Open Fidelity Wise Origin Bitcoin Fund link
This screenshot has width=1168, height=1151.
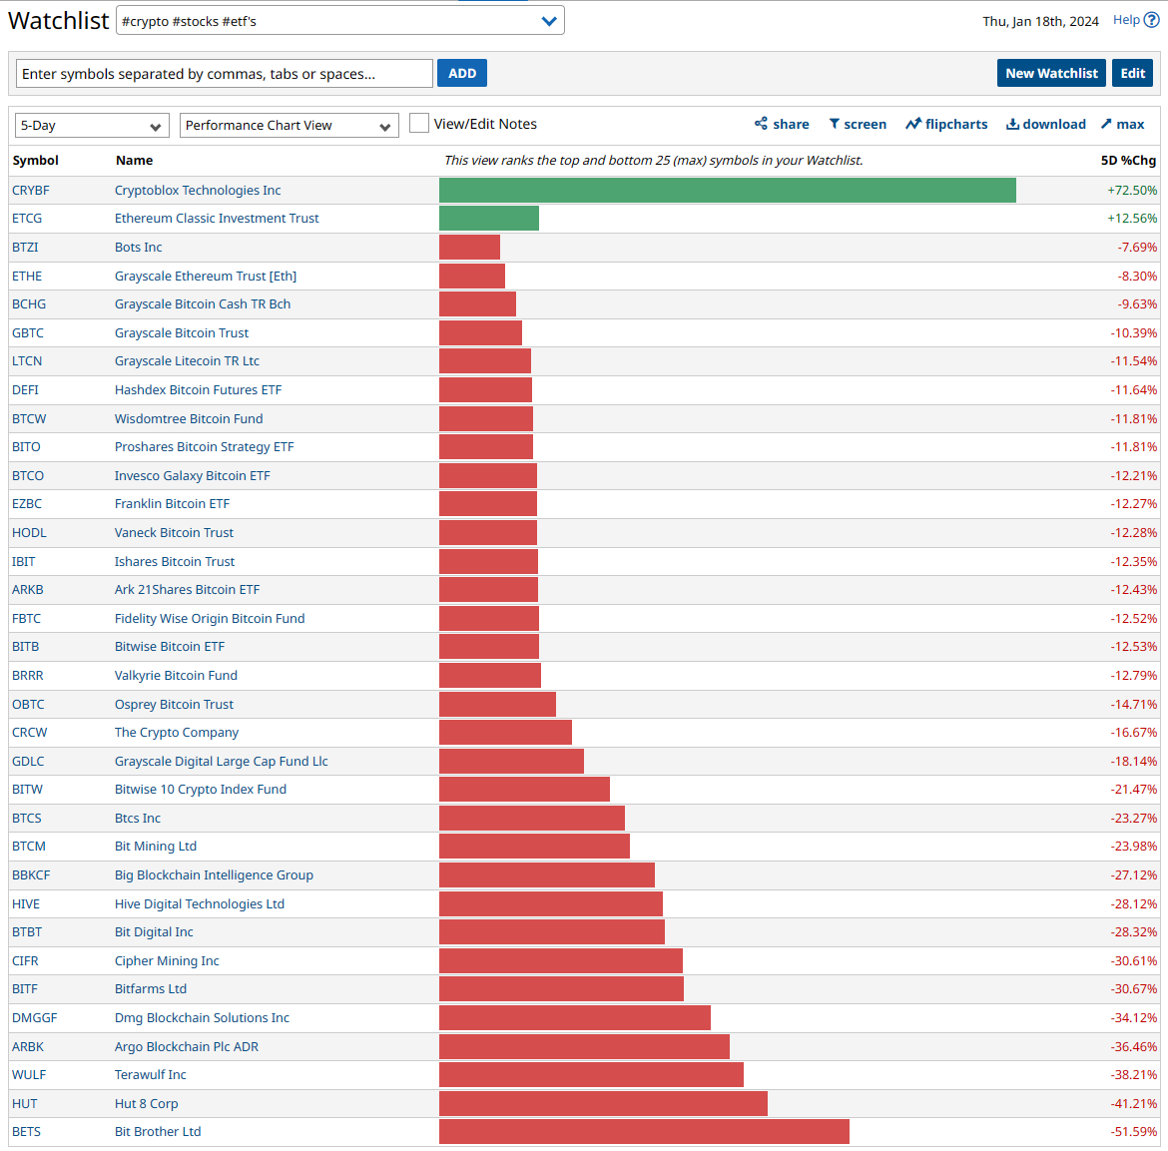[210, 618]
